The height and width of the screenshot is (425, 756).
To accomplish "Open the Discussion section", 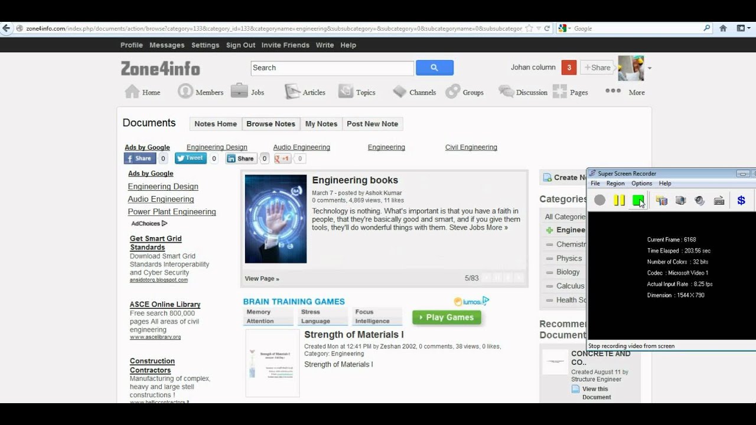I will tap(523, 92).
